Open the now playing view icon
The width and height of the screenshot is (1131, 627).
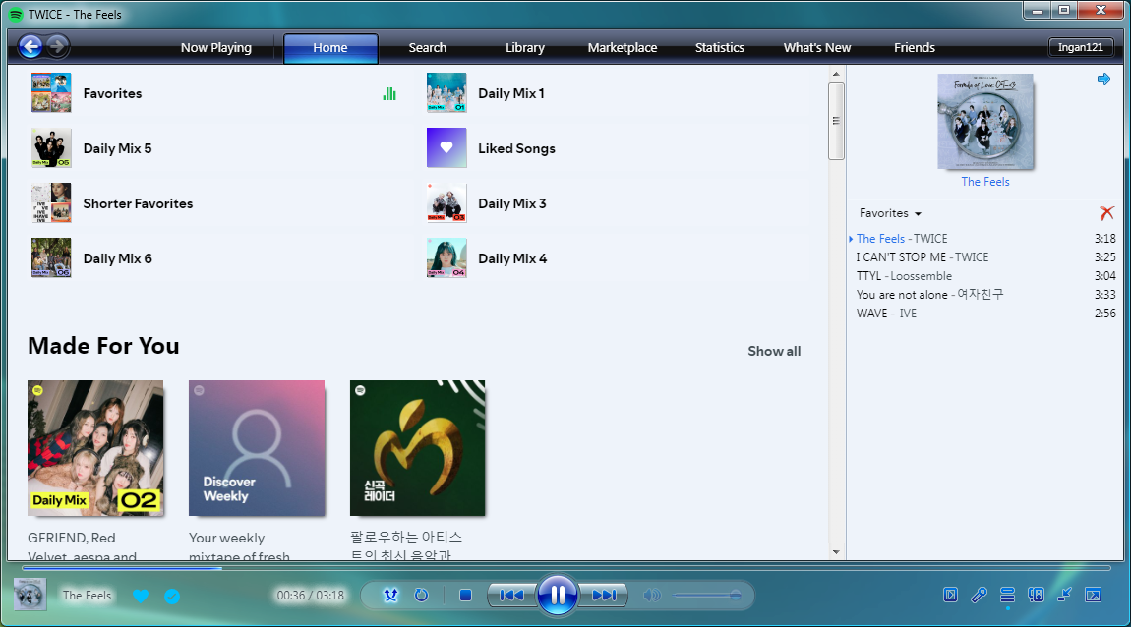click(951, 595)
